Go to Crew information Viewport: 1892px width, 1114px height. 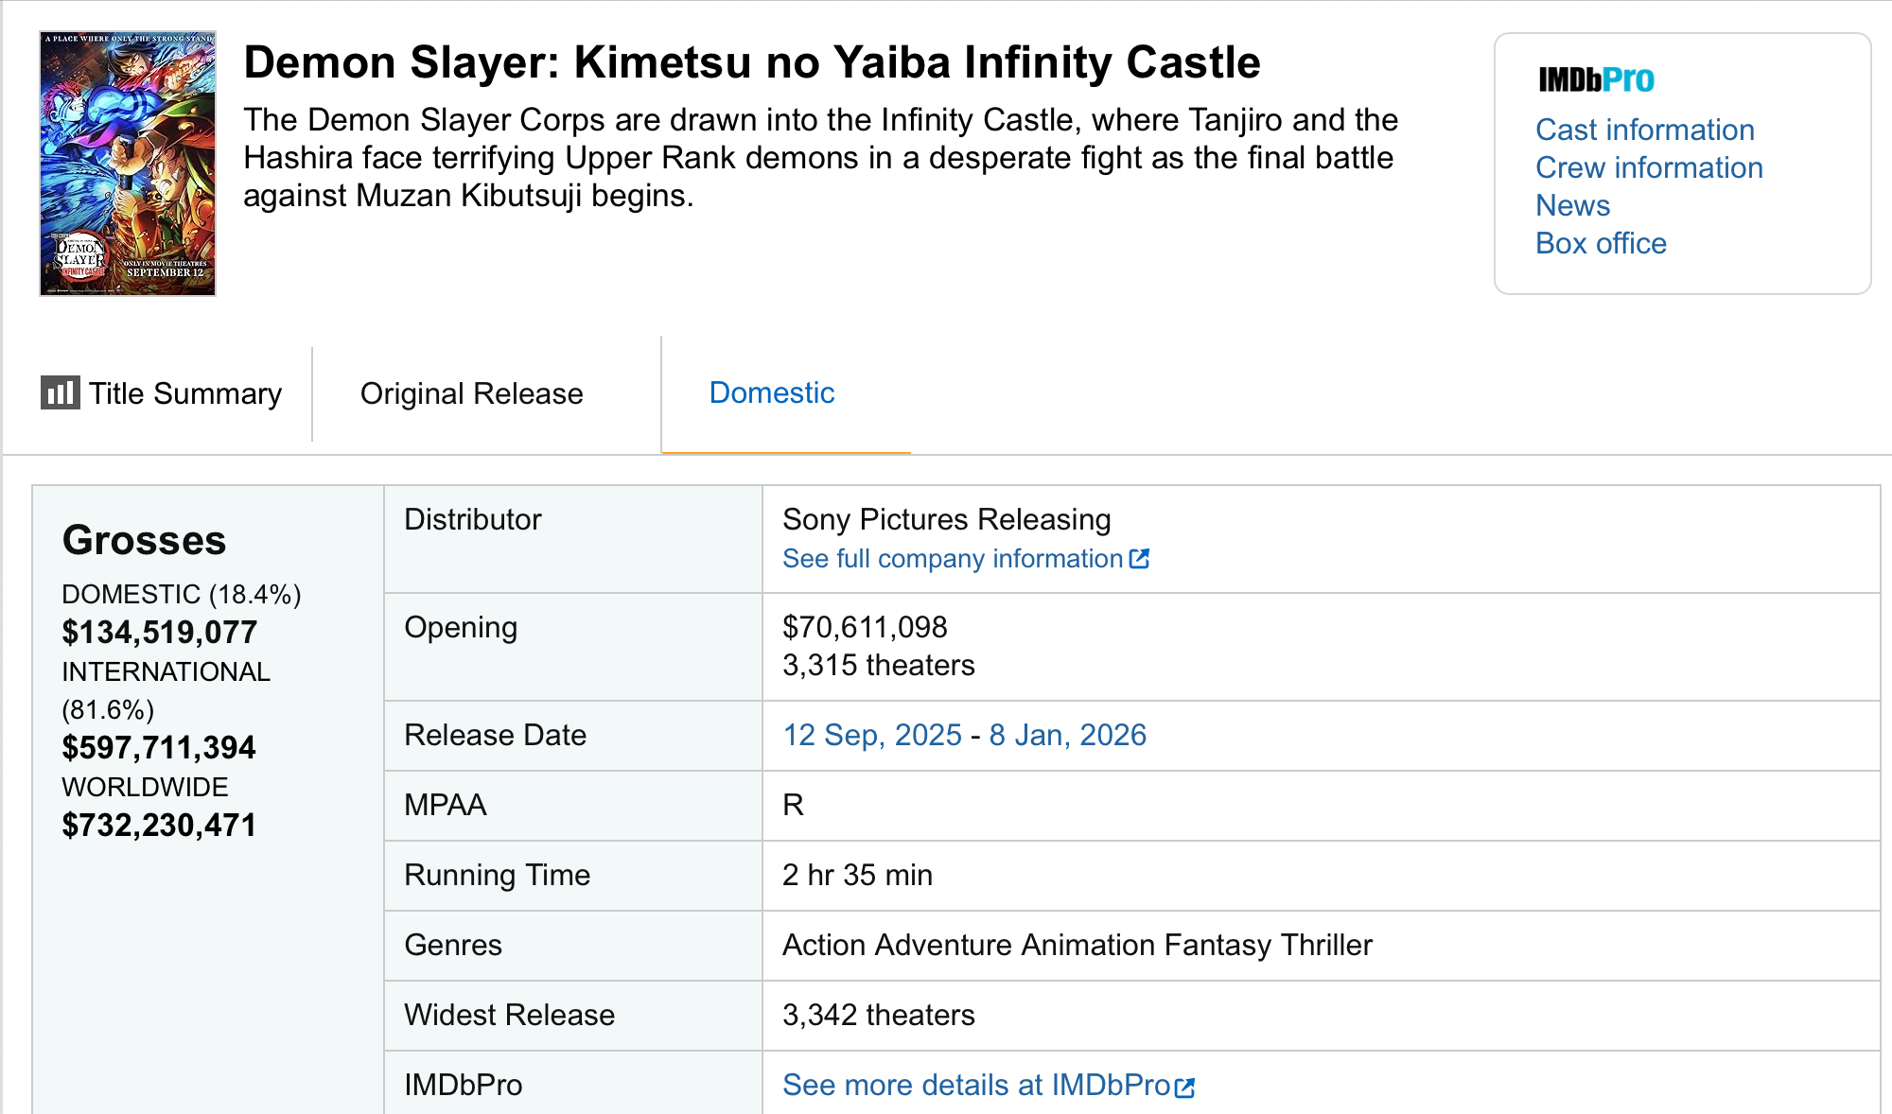click(x=1649, y=167)
